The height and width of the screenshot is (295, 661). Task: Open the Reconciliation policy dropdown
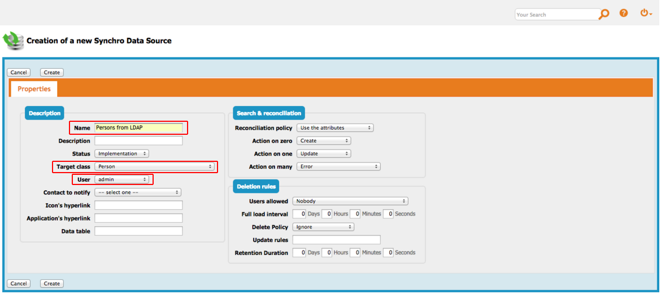coord(334,128)
